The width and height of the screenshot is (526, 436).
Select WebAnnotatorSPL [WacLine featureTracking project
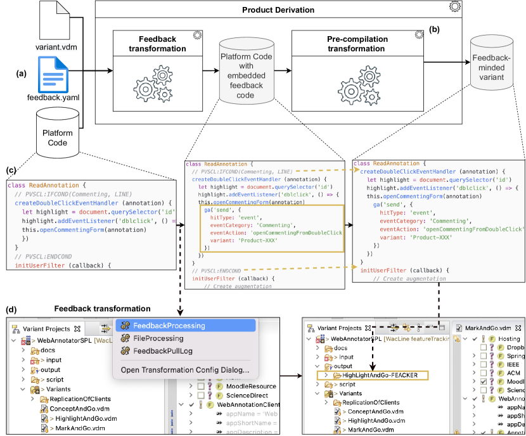coord(390,339)
